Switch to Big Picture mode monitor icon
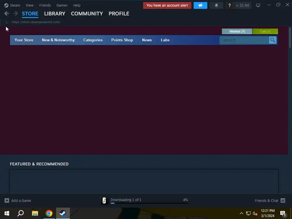This screenshot has width=292, height=219. 258,5
